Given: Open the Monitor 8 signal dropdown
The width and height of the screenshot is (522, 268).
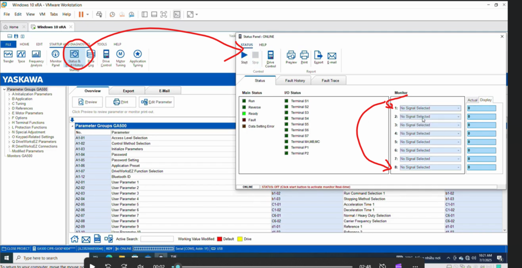Looking at the screenshot, I should 430,167.
